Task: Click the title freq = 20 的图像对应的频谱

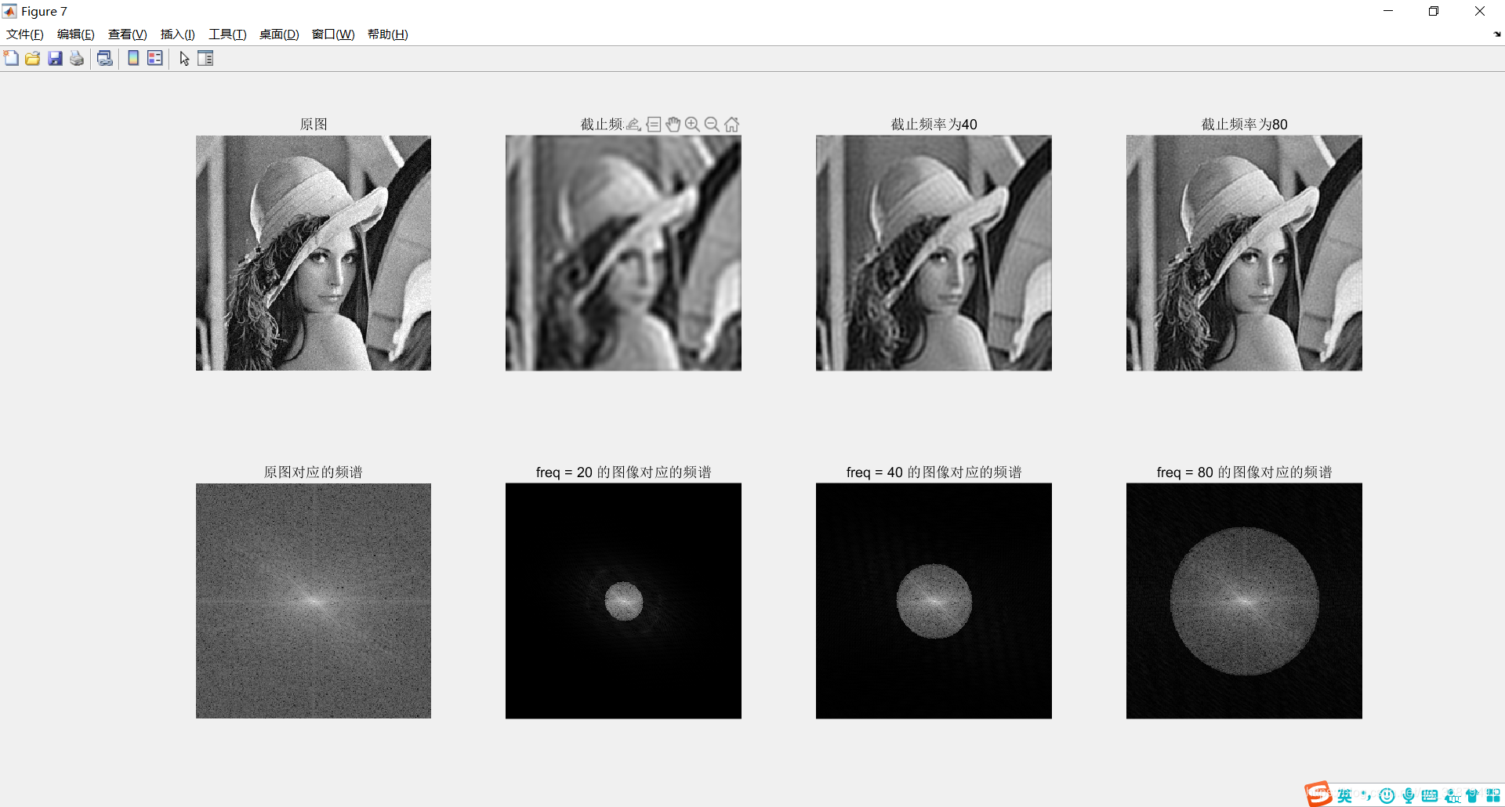Action: coord(624,472)
